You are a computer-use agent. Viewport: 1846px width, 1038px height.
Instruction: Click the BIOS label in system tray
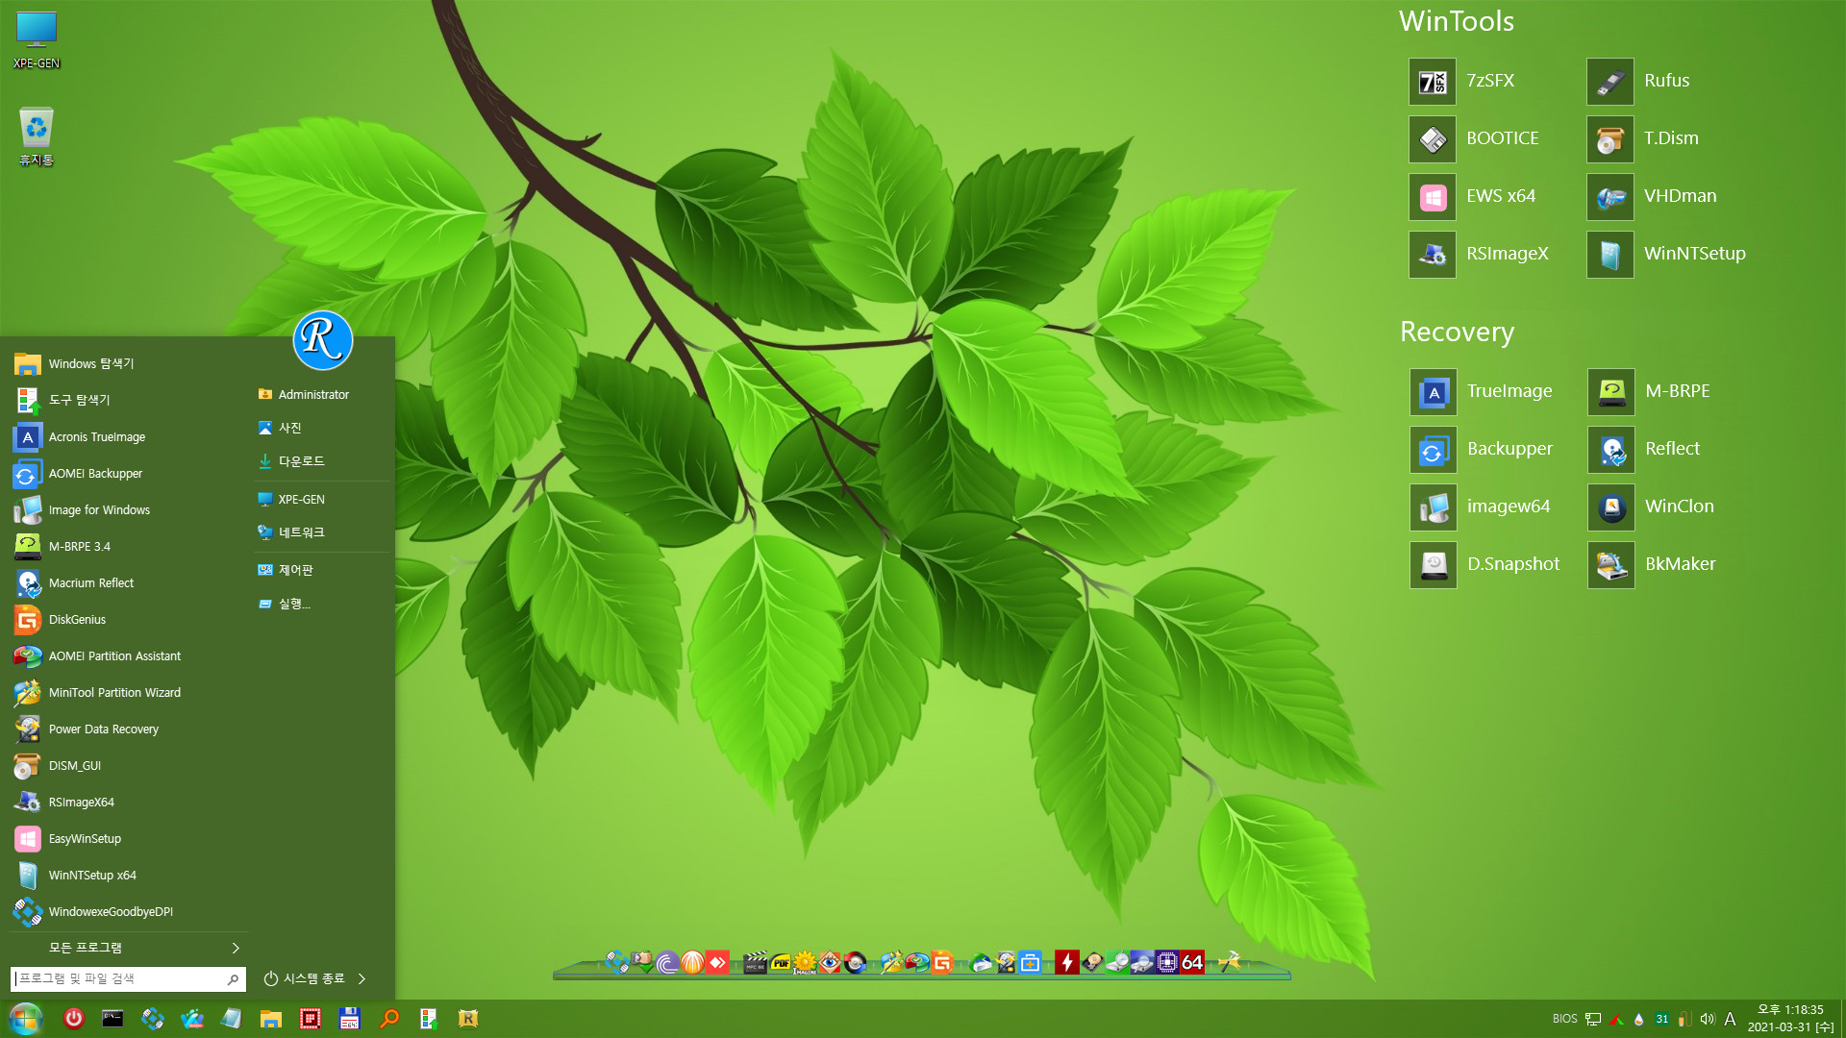(x=1564, y=1019)
